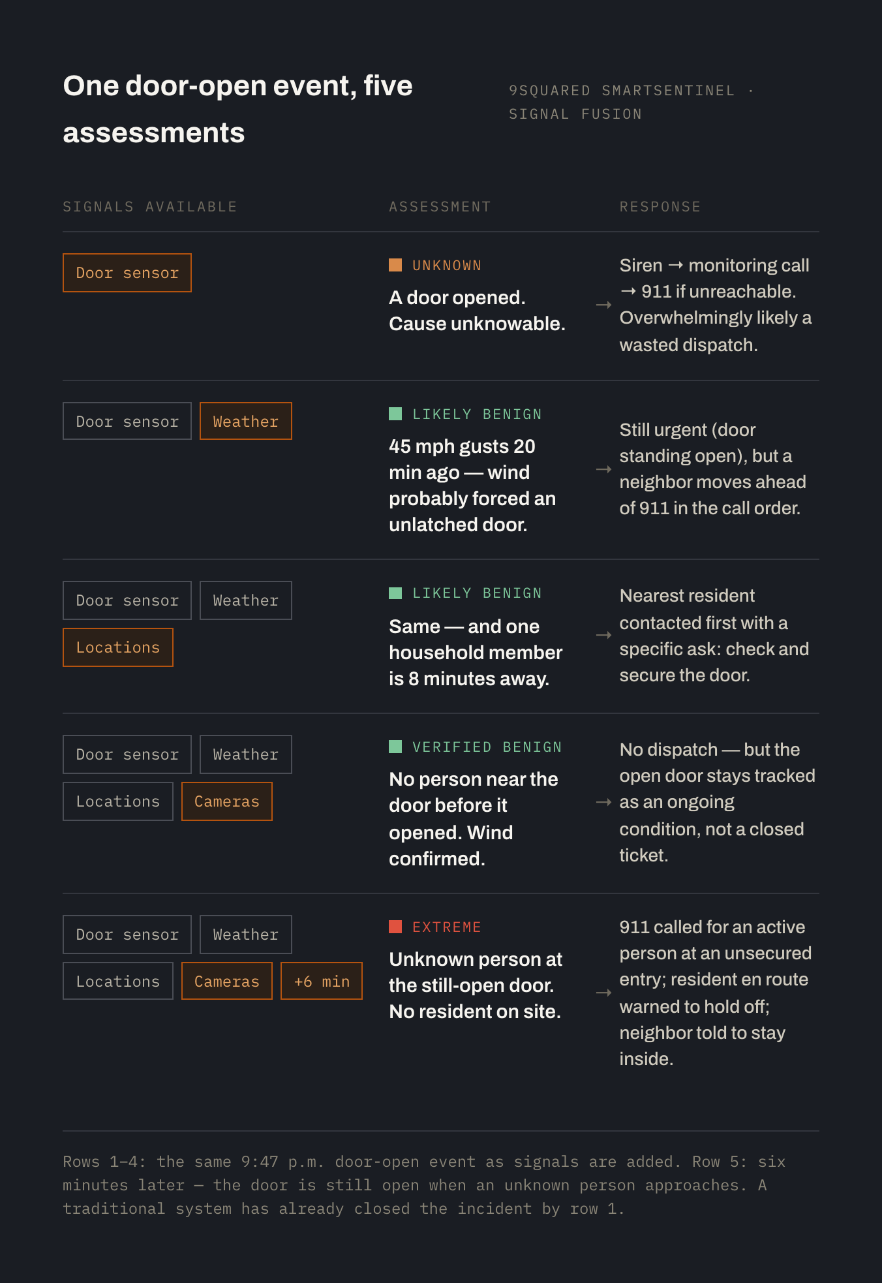Click the 9SQUARED SMARTSENTINEL label
882x1283 pixels.
[x=622, y=91]
